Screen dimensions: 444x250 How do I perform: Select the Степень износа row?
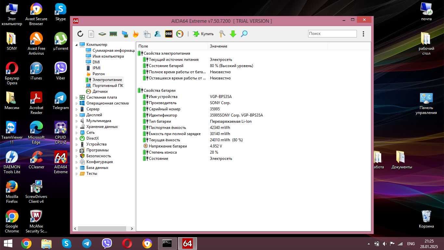click(254, 152)
